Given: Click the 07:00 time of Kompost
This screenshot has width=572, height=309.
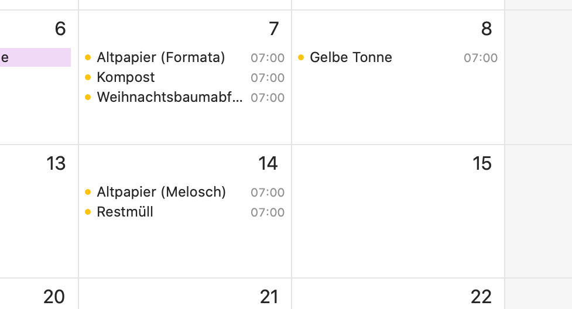Looking at the screenshot, I should (x=268, y=78).
